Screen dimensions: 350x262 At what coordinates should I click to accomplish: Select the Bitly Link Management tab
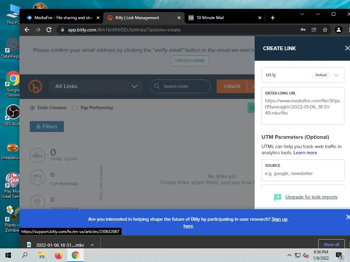(x=144, y=18)
